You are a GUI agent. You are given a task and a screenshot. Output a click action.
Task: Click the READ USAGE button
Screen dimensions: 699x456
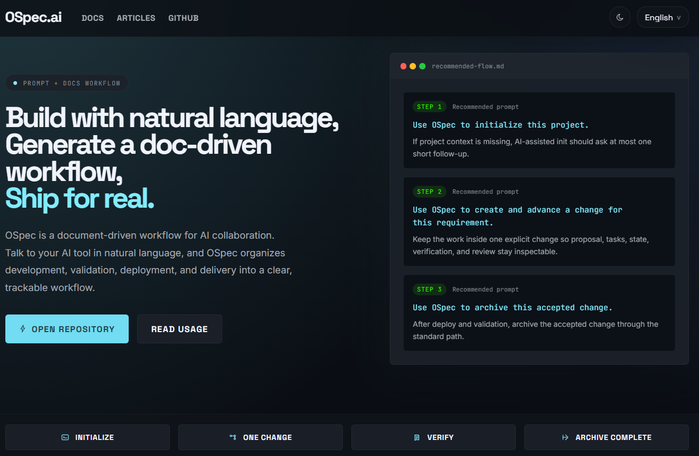pyautogui.click(x=179, y=329)
